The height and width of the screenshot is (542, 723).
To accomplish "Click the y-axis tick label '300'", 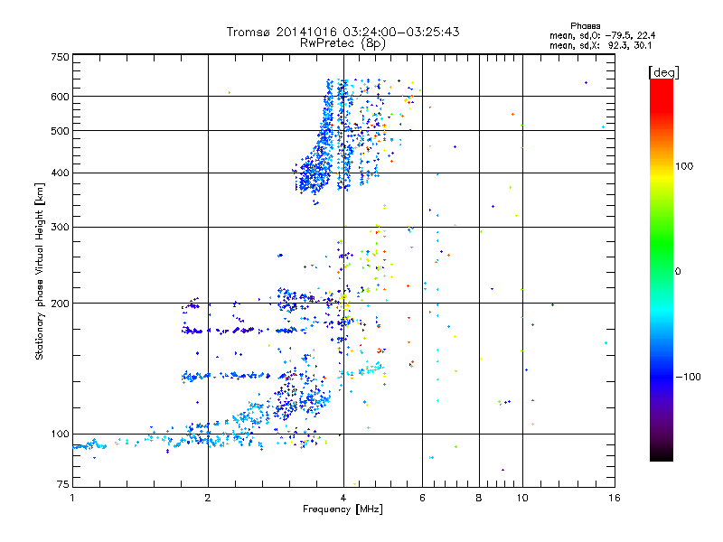I will tap(60, 228).
